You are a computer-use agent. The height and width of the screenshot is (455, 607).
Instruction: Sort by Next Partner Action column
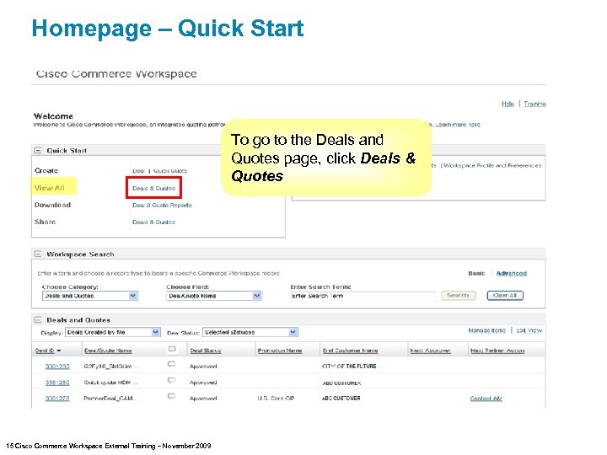coord(497,351)
